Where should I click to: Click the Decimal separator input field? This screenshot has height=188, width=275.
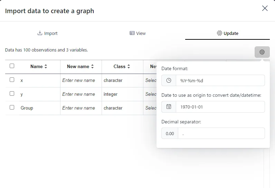pos(221,133)
